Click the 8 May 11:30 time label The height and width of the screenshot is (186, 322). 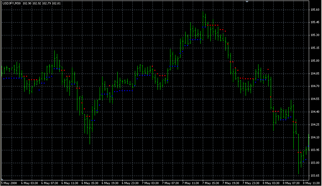tap(311, 183)
